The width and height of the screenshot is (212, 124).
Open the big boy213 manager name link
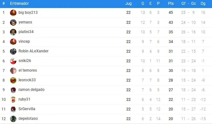tap(28, 13)
